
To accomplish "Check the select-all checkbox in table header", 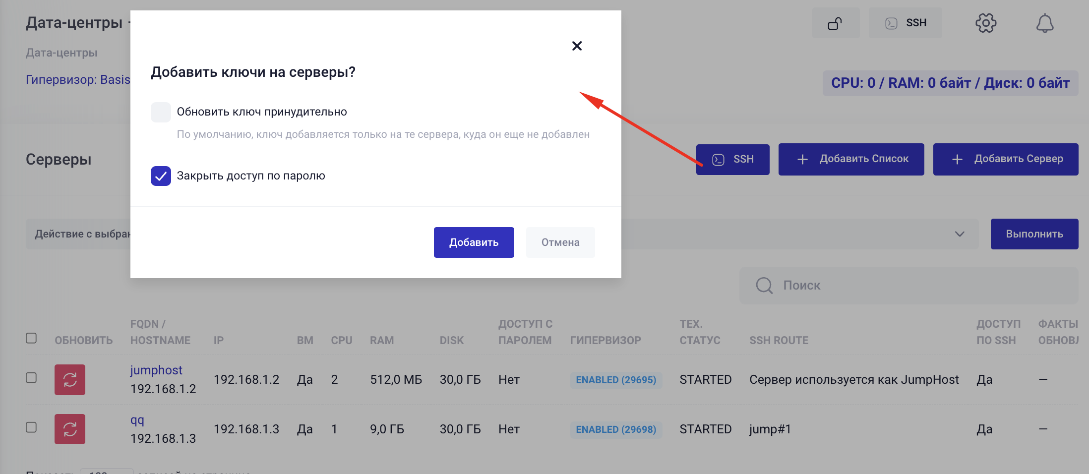I will coord(31,338).
